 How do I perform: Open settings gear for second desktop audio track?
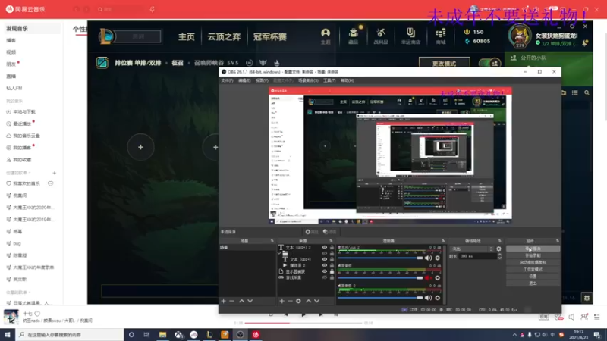coord(438,278)
